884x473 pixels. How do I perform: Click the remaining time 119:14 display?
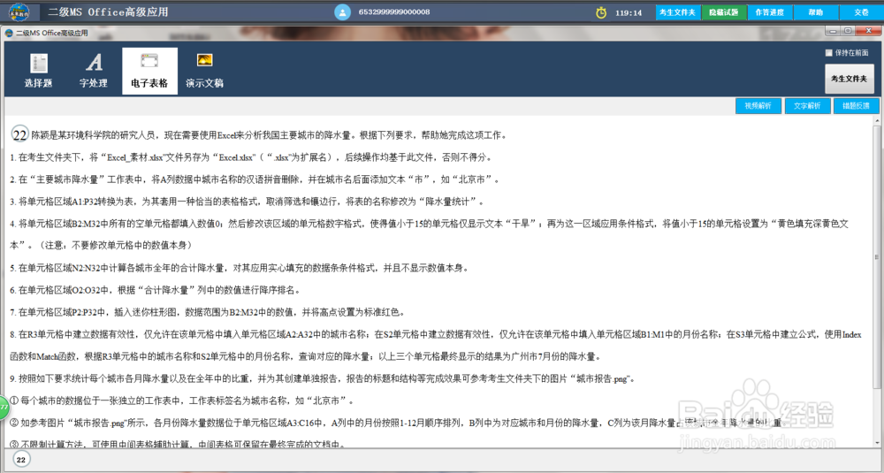[x=629, y=12]
